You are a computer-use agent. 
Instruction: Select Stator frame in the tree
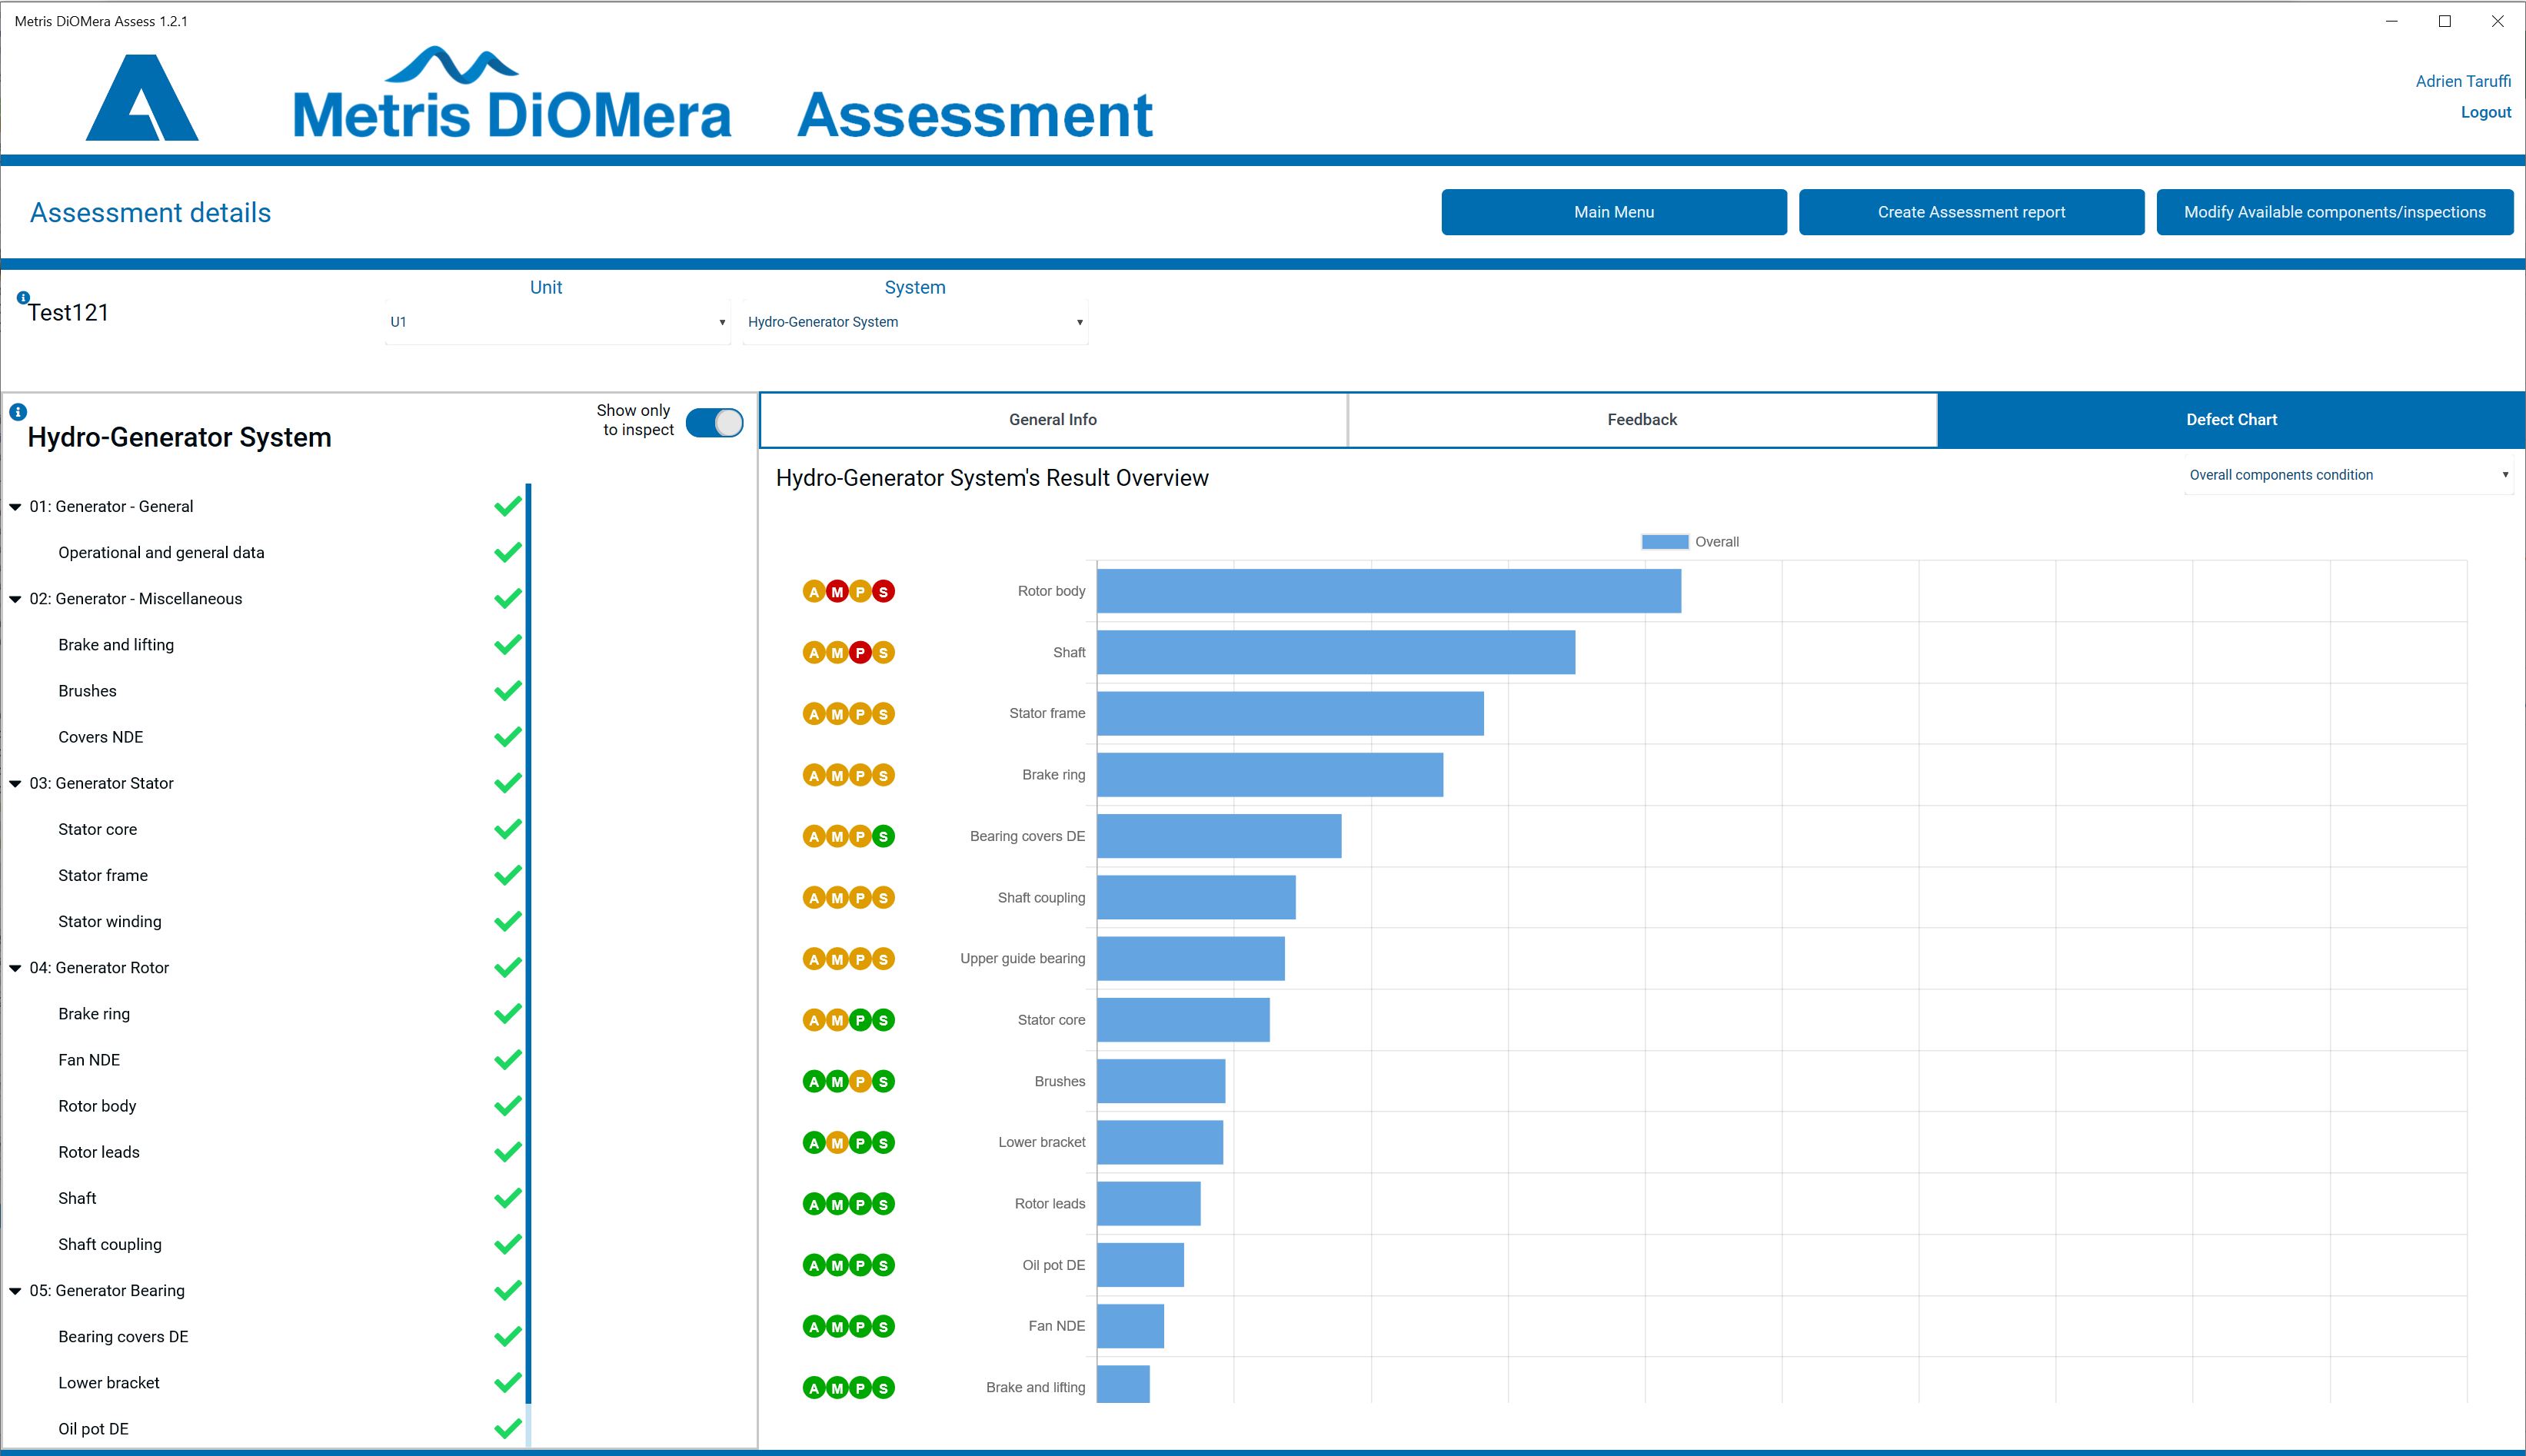coord(103,875)
